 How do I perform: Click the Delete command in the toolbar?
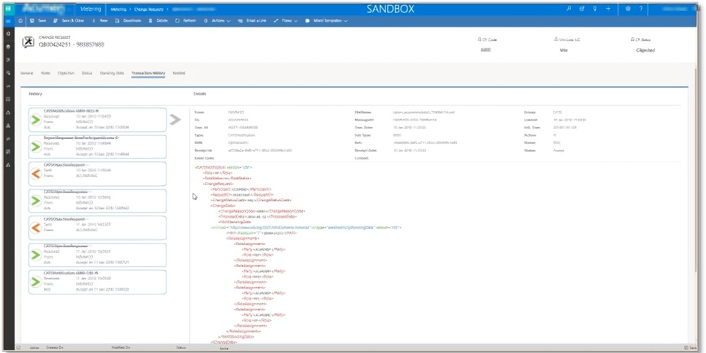[x=158, y=21]
